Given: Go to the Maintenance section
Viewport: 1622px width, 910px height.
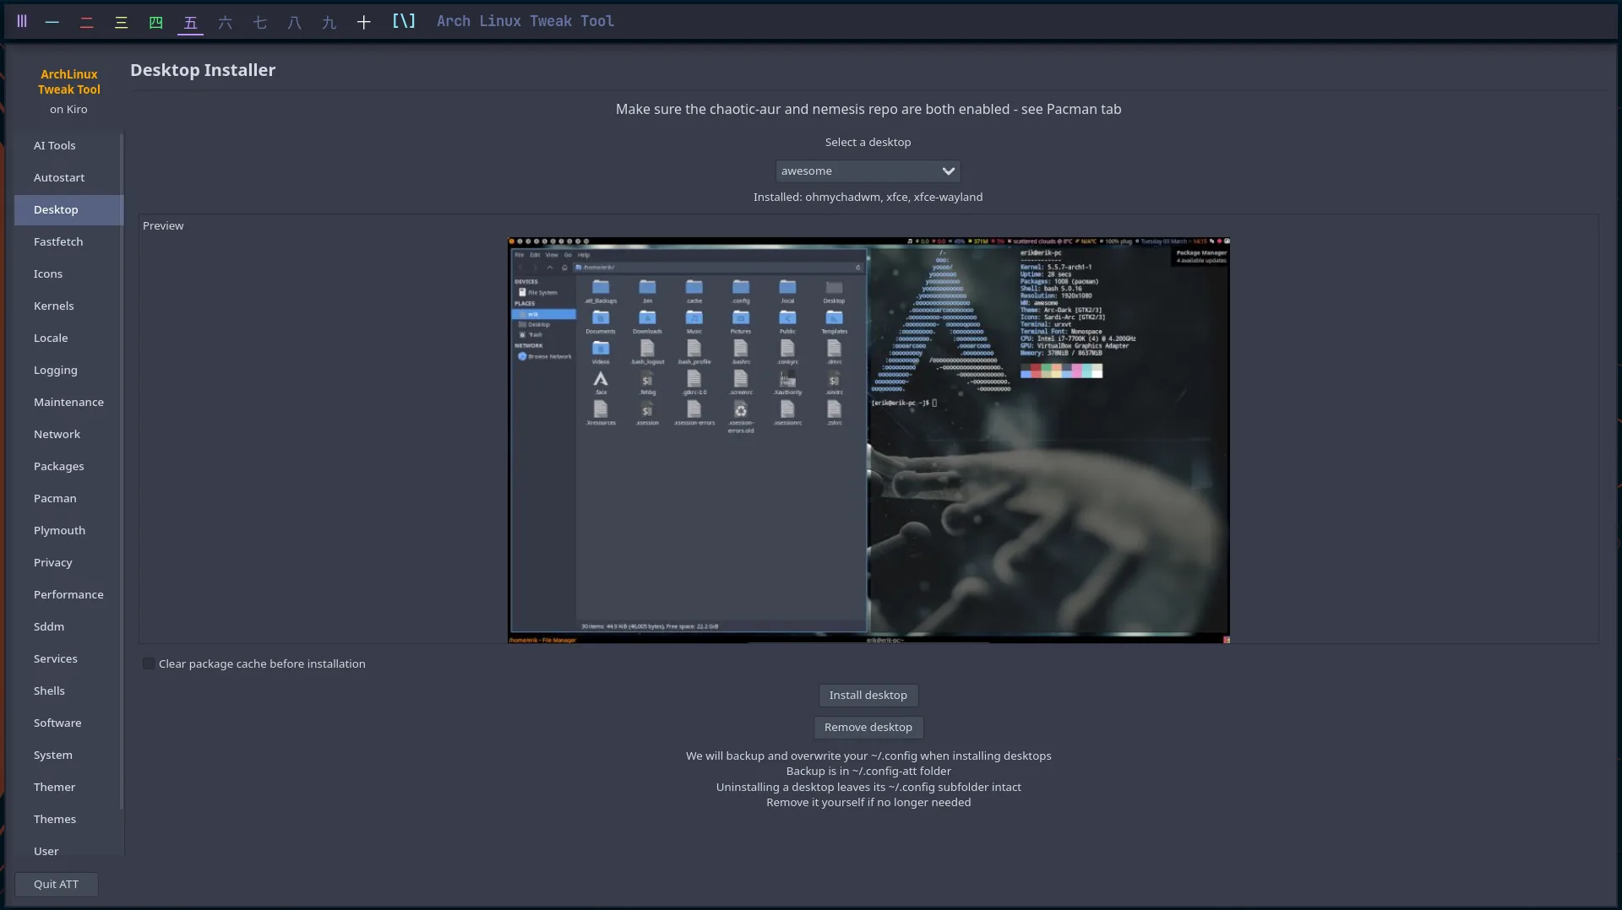Looking at the screenshot, I should [68, 402].
